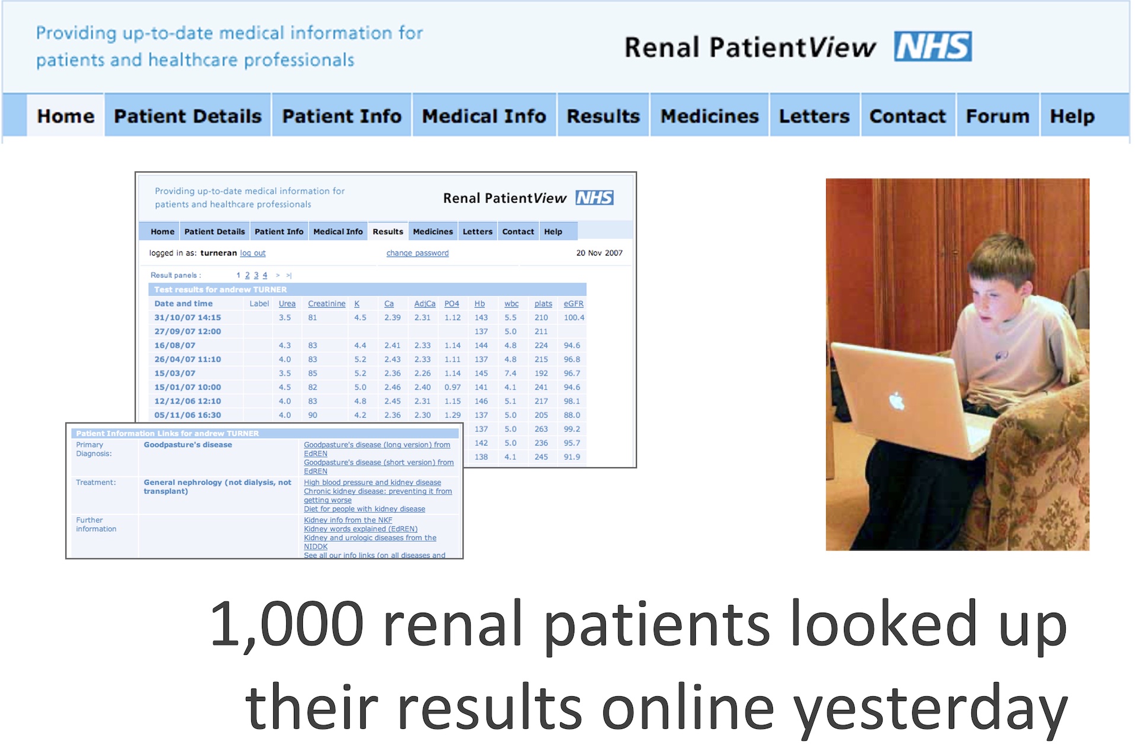Open the Help tab

point(1072,116)
